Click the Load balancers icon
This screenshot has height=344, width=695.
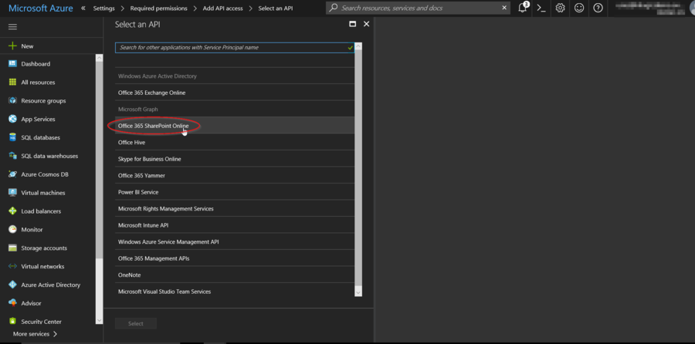click(x=12, y=211)
